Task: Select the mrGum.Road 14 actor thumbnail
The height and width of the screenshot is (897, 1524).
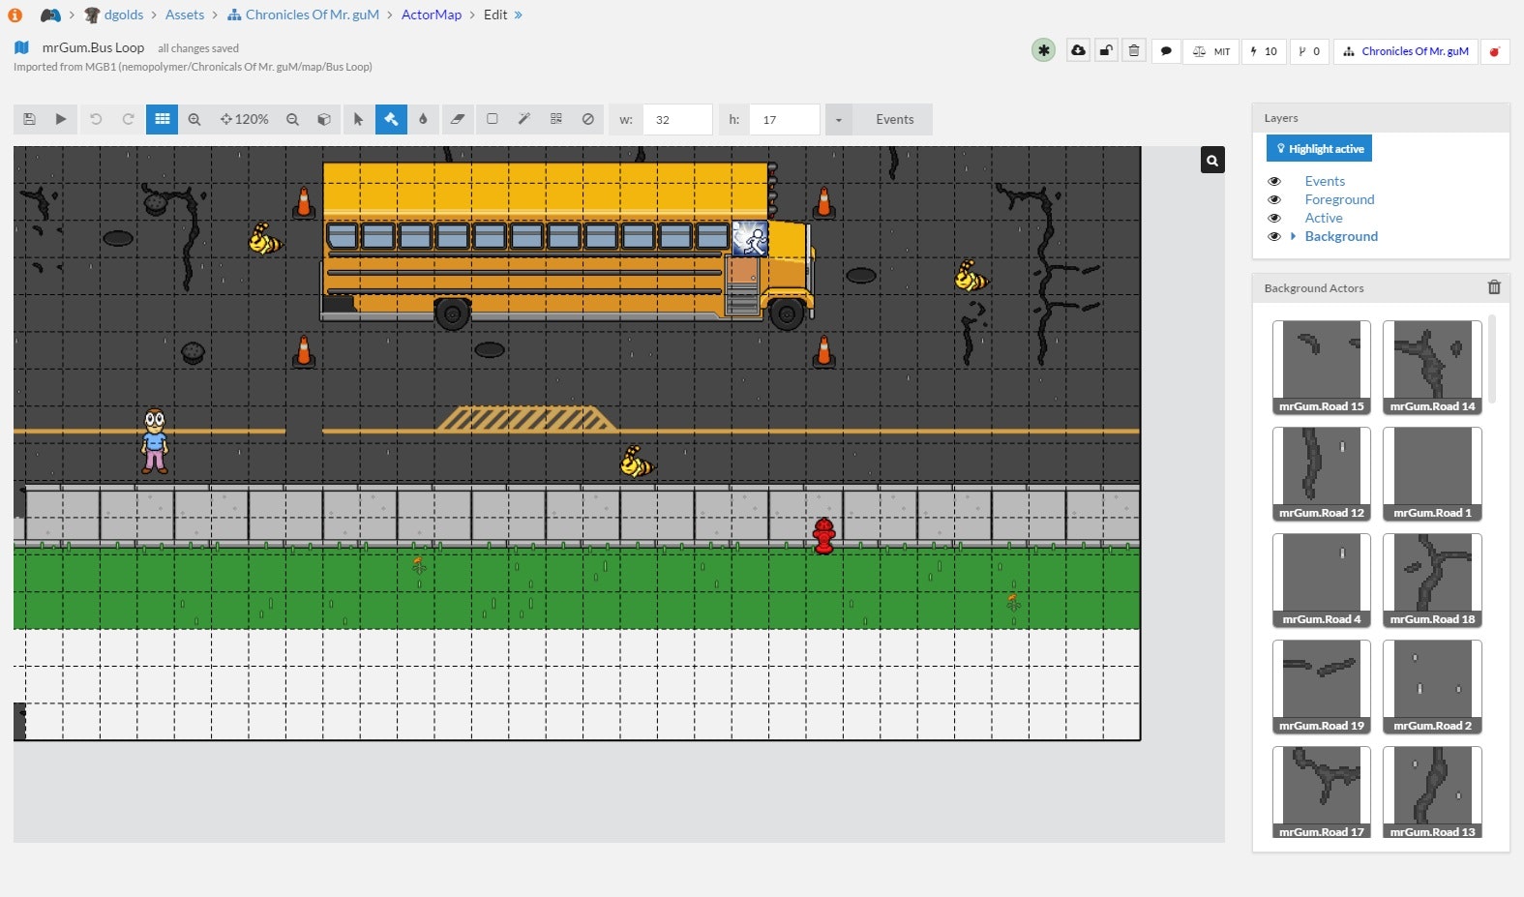Action: tap(1432, 367)
